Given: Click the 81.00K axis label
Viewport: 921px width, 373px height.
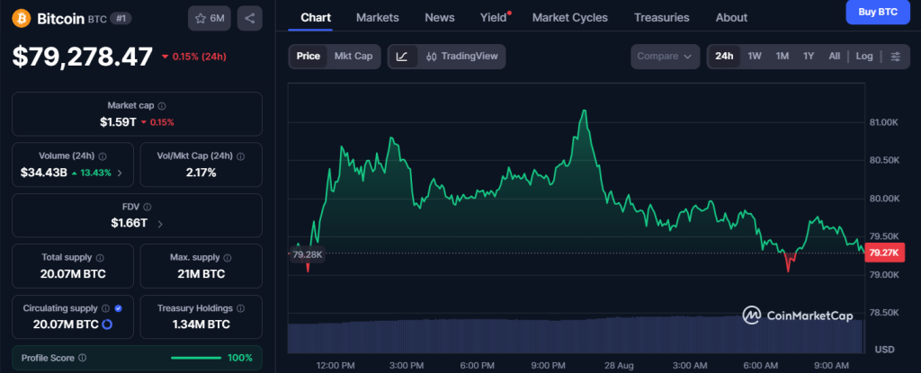Looking at the screenshot, I should point(885,122).
